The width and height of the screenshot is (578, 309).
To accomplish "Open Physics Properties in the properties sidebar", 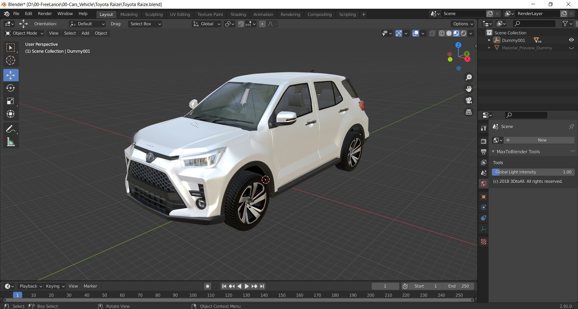I will tap(483, 218).
